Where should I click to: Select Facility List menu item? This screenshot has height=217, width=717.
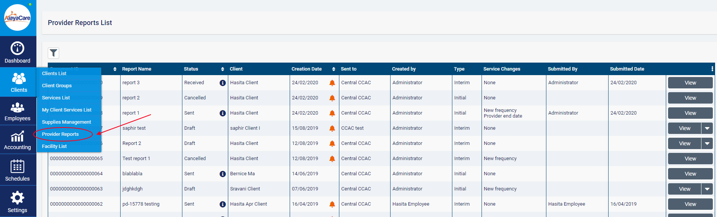coord(54,146)
